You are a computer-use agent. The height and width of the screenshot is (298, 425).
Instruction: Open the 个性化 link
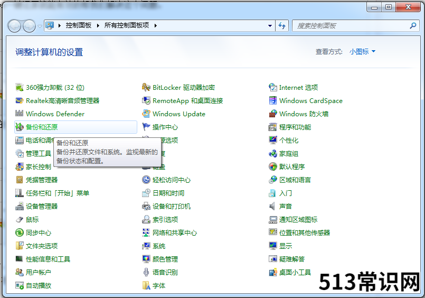(x=289, y=140)
